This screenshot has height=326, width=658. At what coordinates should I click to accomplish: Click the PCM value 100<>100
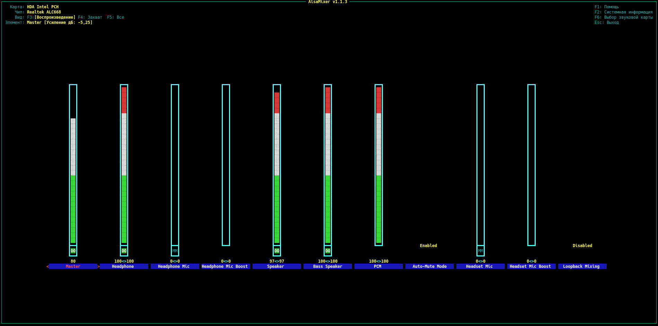tap(379, 261)
